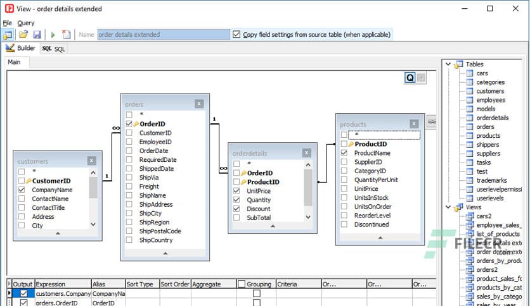Click the Criteria column header
Image resolution: width=530 pixels, height=306 pixels.
tap(299, 284)
